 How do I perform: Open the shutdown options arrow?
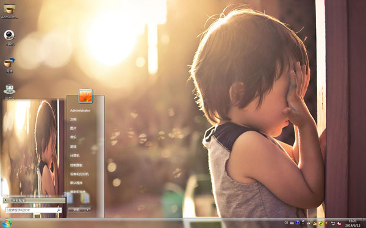[88, 210]
